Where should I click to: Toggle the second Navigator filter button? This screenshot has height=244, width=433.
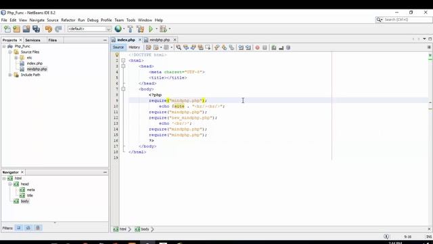[28, 228]
